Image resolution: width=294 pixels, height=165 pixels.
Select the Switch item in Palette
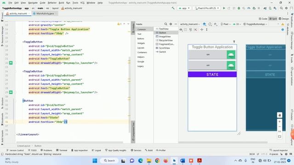coord(162,52)
